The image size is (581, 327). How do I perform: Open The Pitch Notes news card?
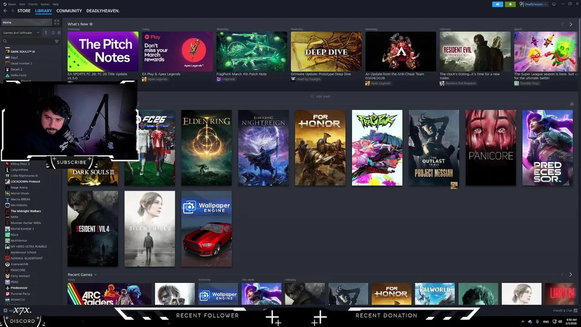103,51
